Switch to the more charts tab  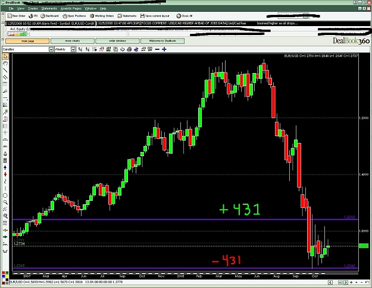coord(73,41)
